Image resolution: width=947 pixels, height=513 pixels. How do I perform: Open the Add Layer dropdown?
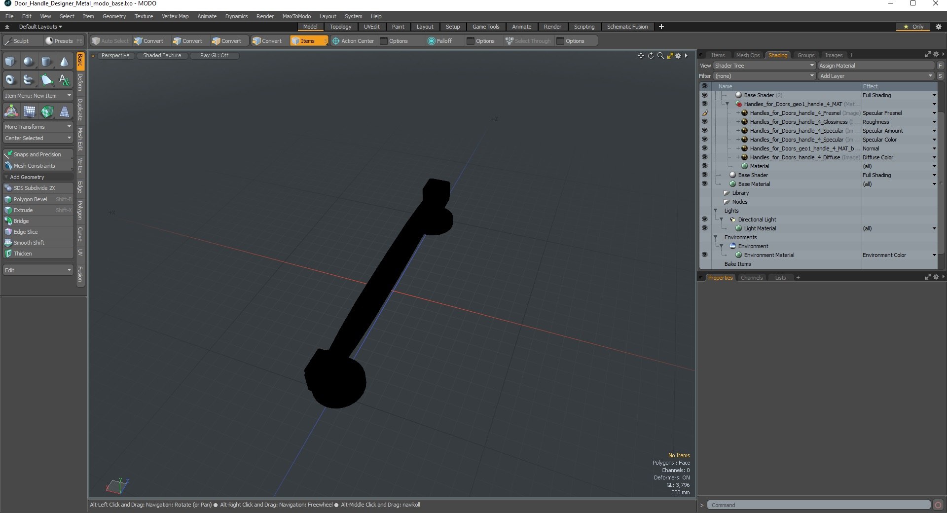click(876, 76)
